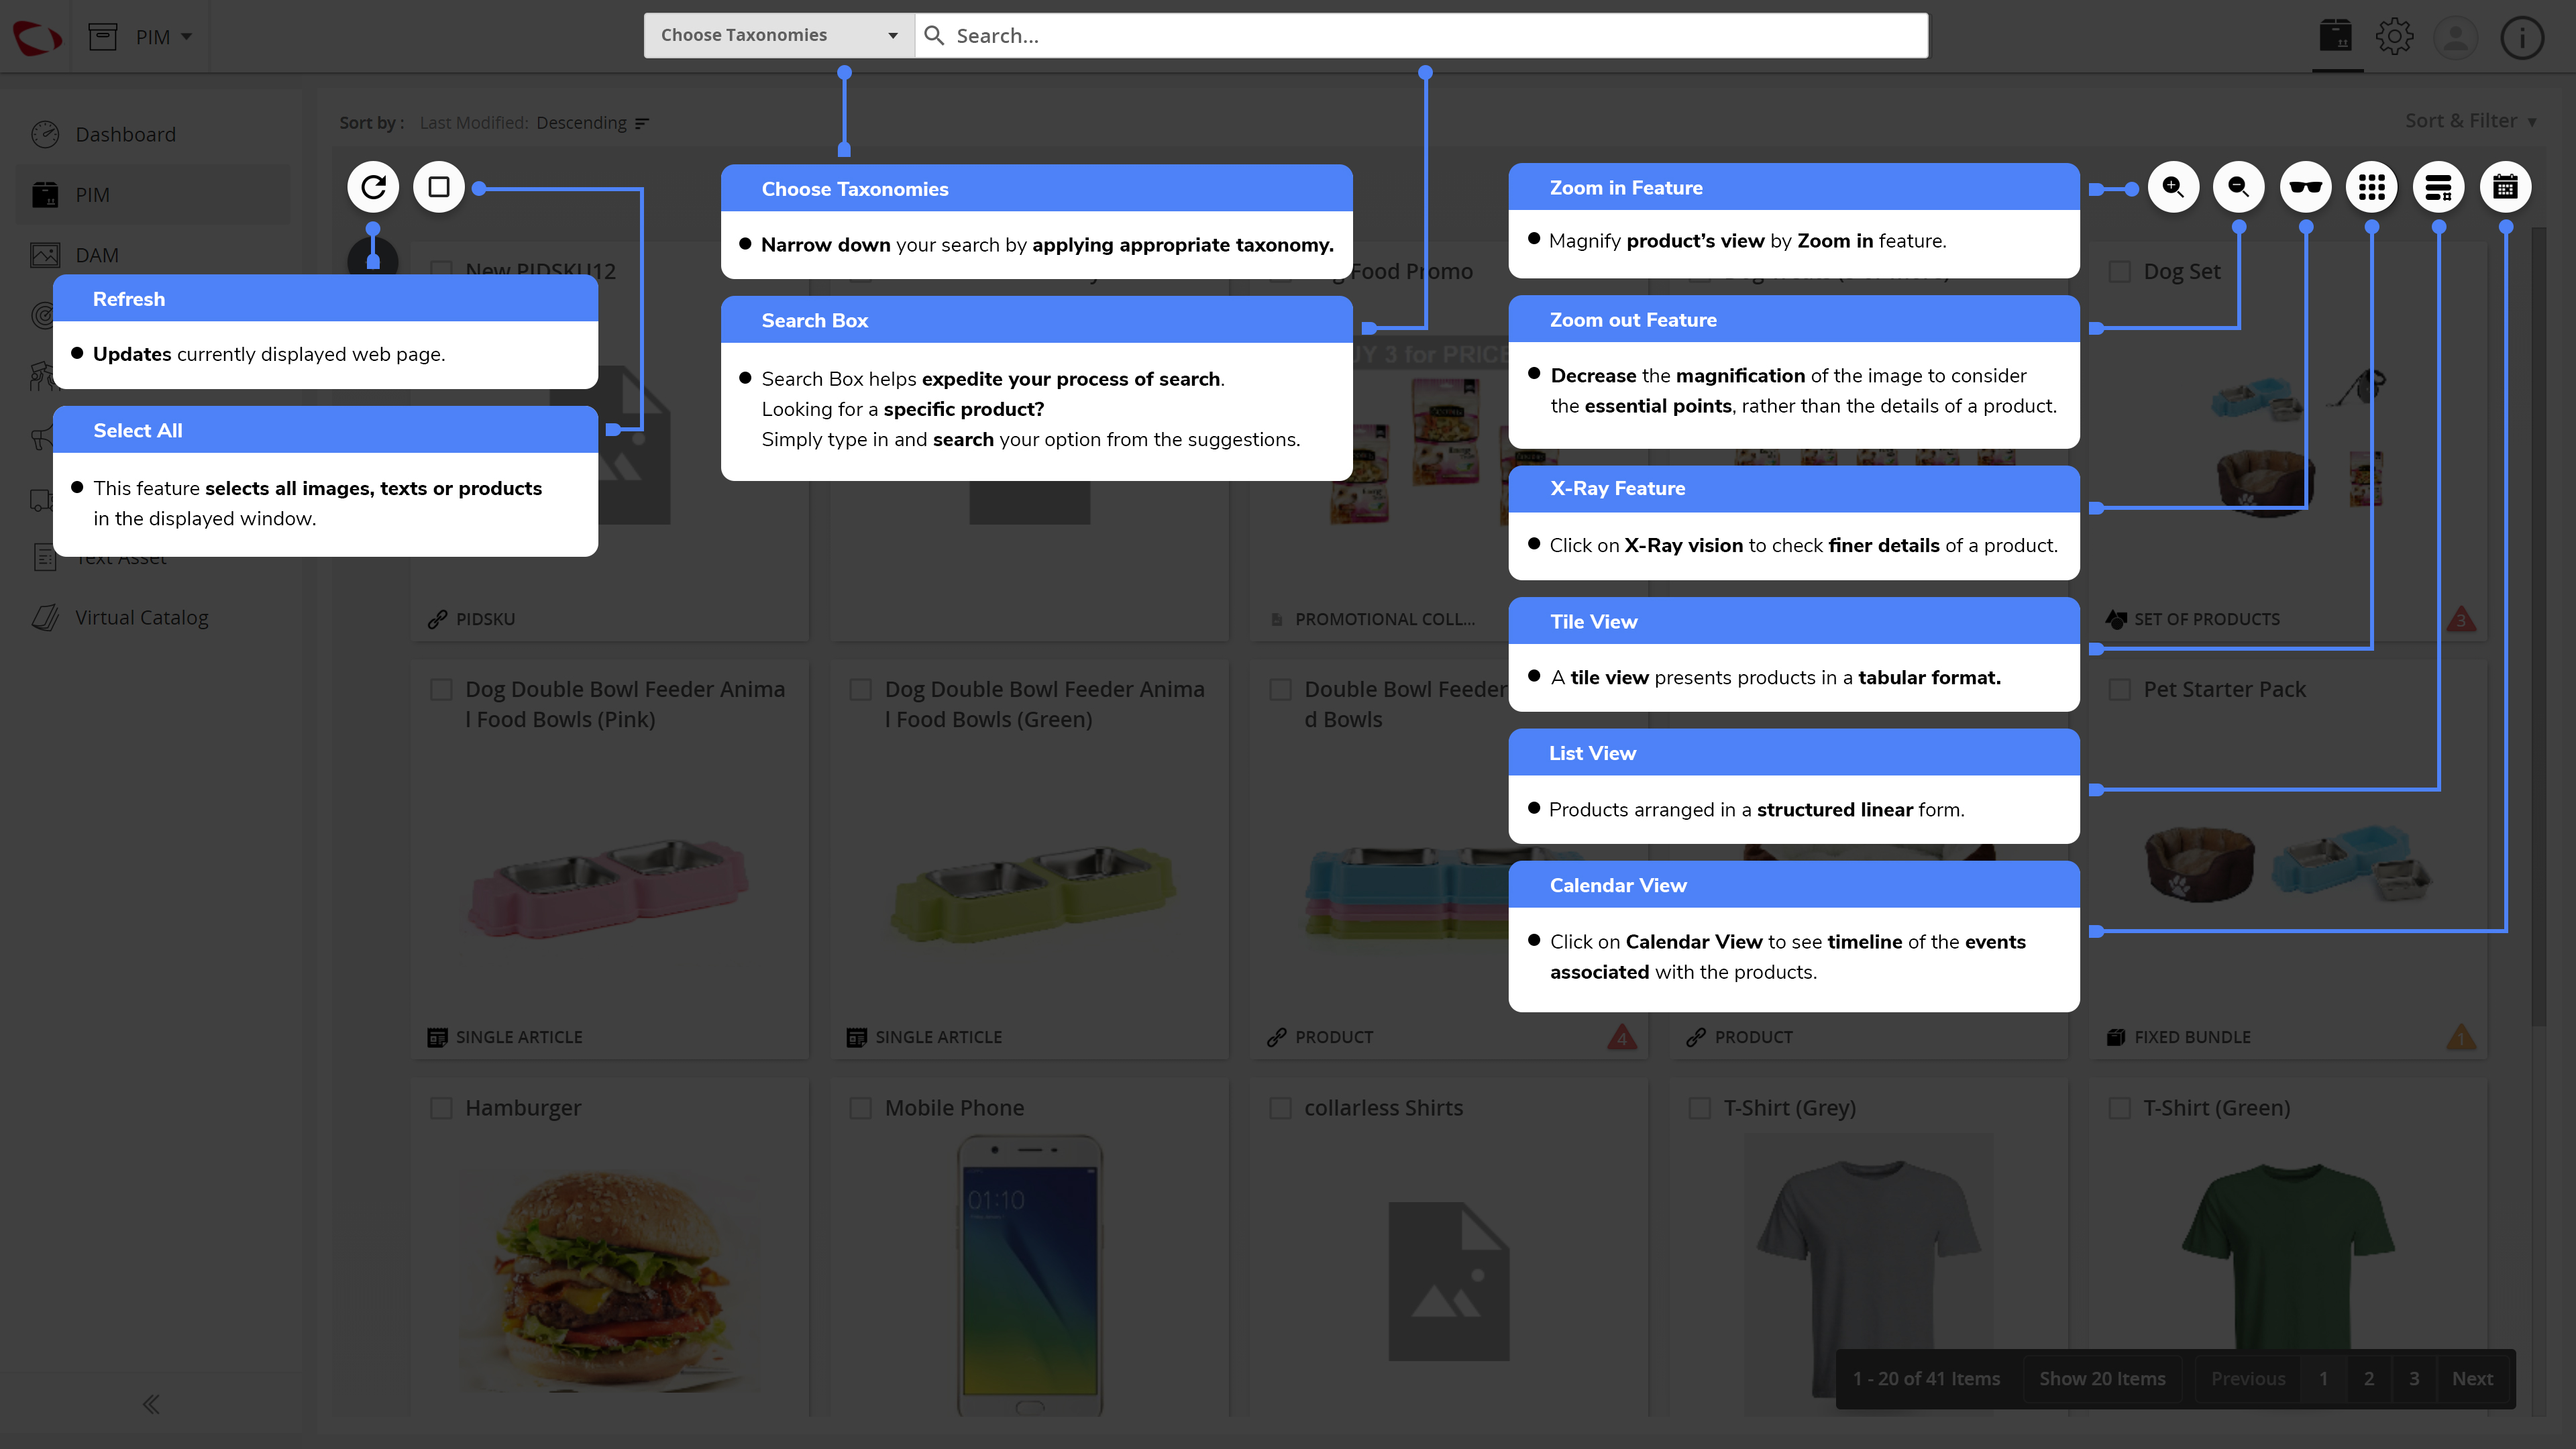The width and height of the screenshot is (2576, 1449).
Task: Click the '1 - 20 of 41 Items' text
Action: [x=1926, y=1378]
